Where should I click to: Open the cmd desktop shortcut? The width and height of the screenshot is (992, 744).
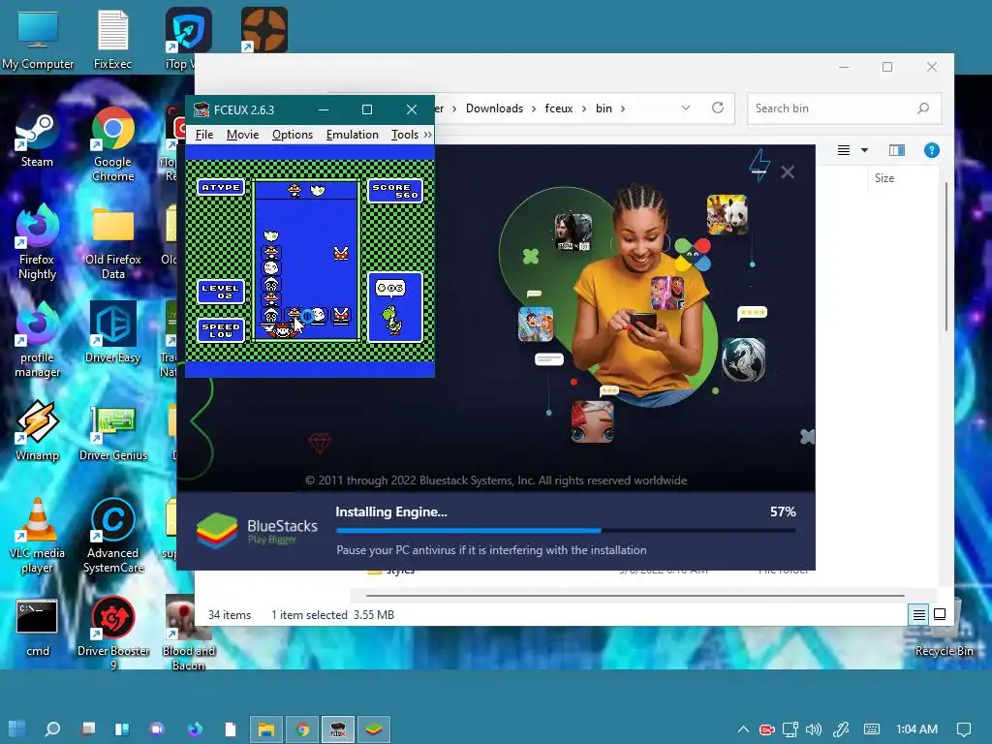[x=37, y=628]
